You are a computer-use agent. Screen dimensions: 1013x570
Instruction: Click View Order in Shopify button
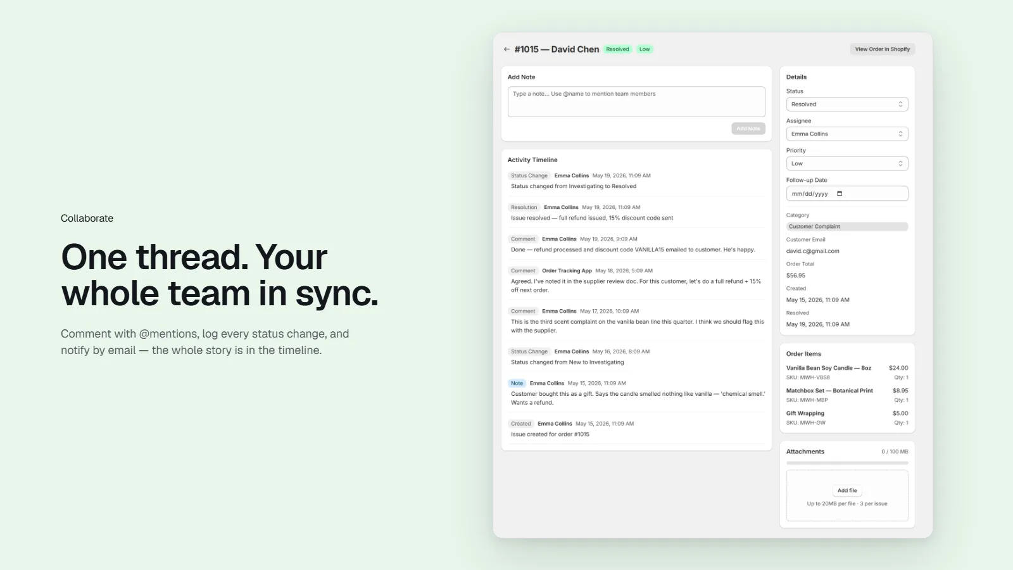[882, 49]
